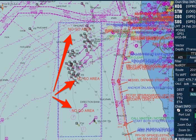This screenshot has height=140, width=196.
Task: Toggle the target Filter button
Action: tap(178, 61)
